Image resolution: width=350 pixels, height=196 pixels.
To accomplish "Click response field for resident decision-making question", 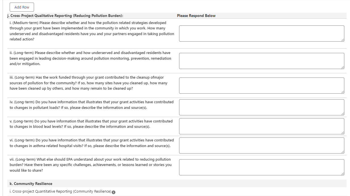I will coord(261,61).
